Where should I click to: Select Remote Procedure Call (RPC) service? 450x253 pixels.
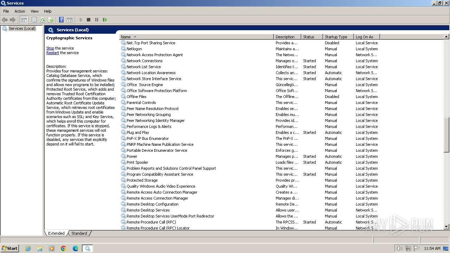[151, 222]
